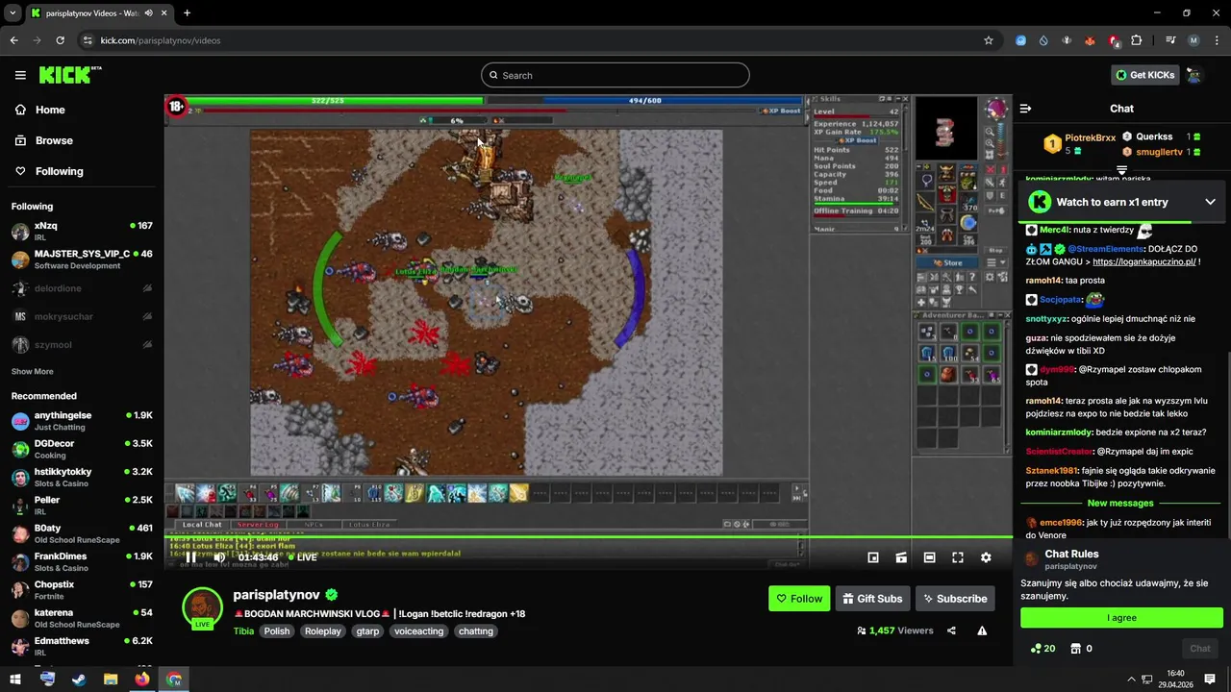Subscribe to the channel

pos(955,599)
